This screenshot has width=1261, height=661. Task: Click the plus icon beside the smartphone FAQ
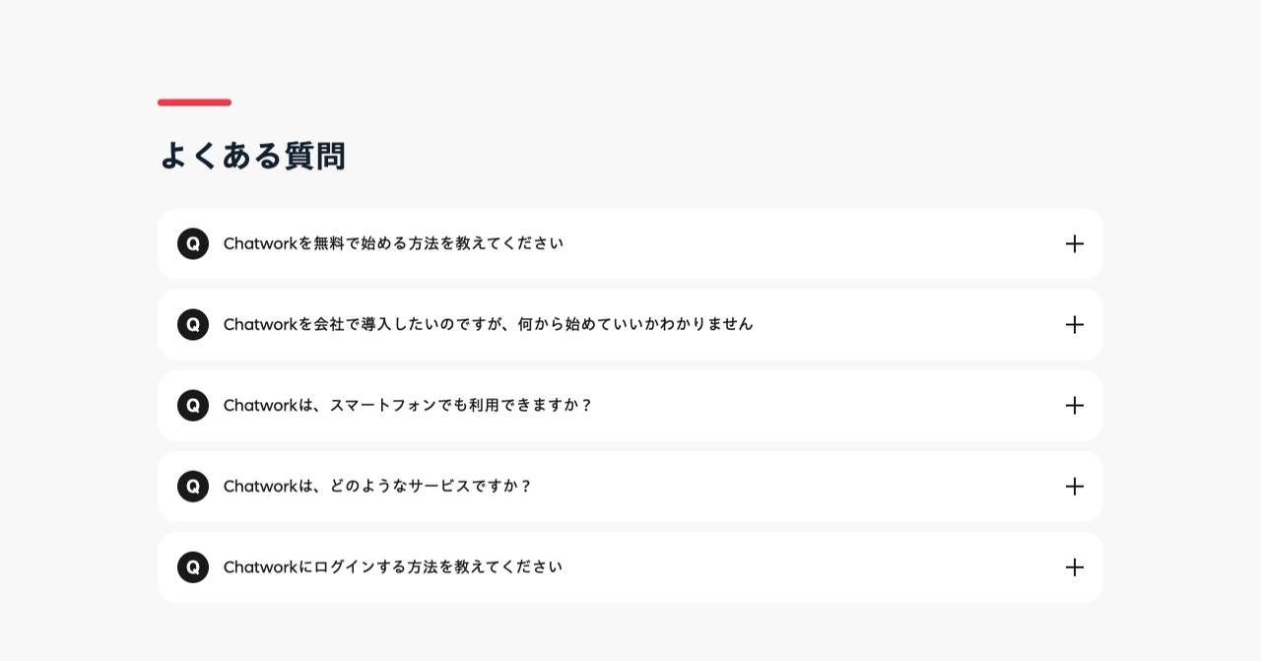point(1074,405)
